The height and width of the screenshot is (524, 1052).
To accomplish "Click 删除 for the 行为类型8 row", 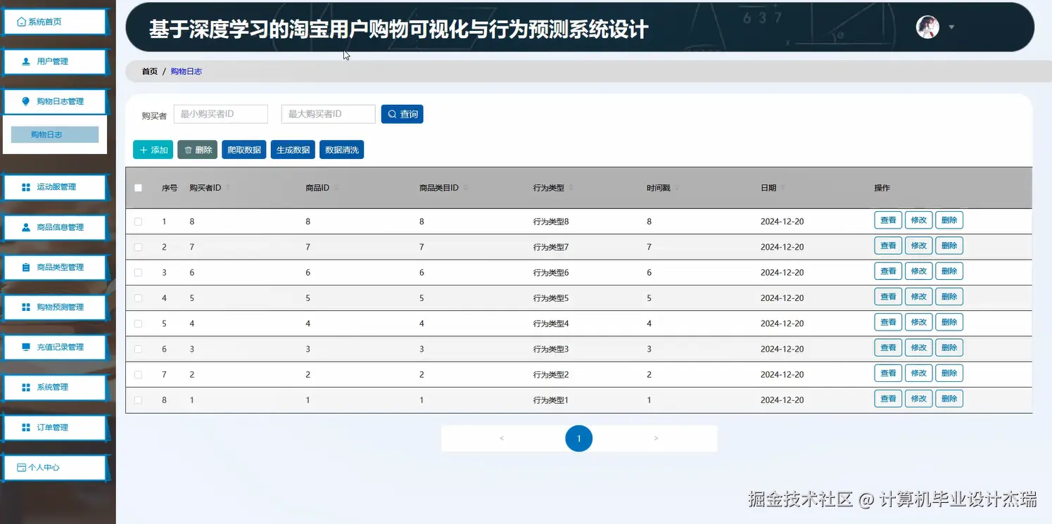I will pos(949,220).
